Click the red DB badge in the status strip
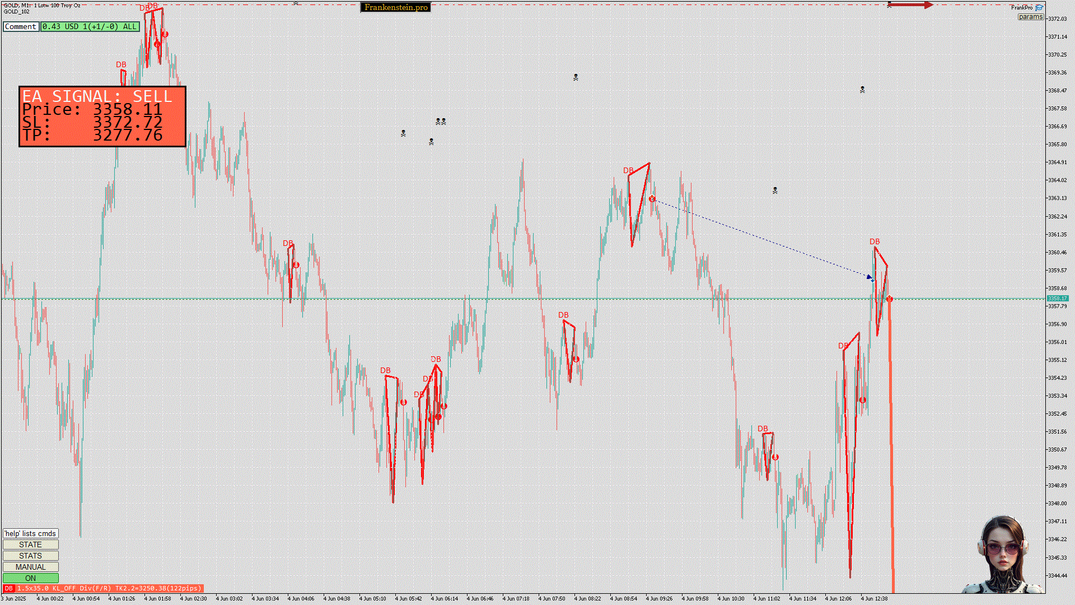Screen dimensions: 1075x605 point(8,588)
